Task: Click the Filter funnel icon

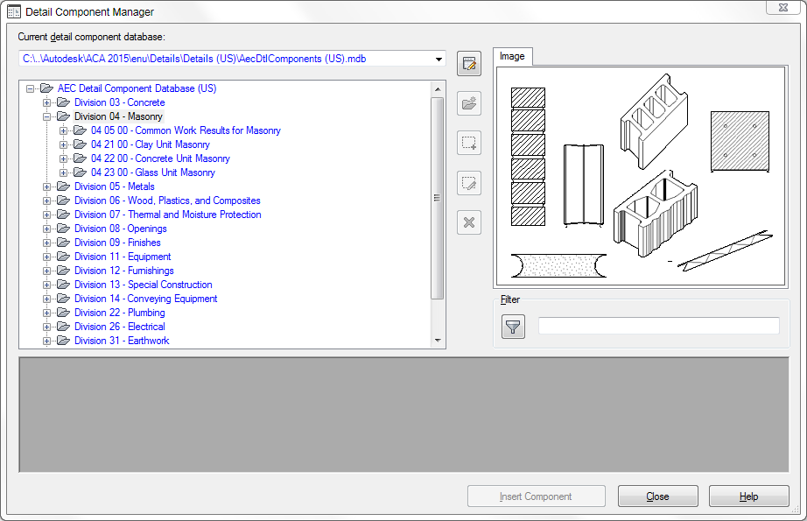Action: click(512, 326)
